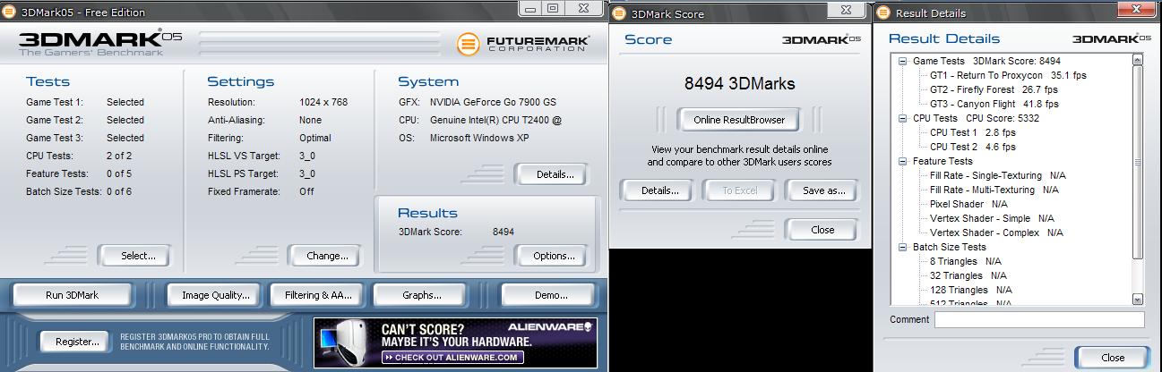This screenshot has height=372, width=1162.
Task: Click the Comment input field
Action: [x=1039, y=320]
